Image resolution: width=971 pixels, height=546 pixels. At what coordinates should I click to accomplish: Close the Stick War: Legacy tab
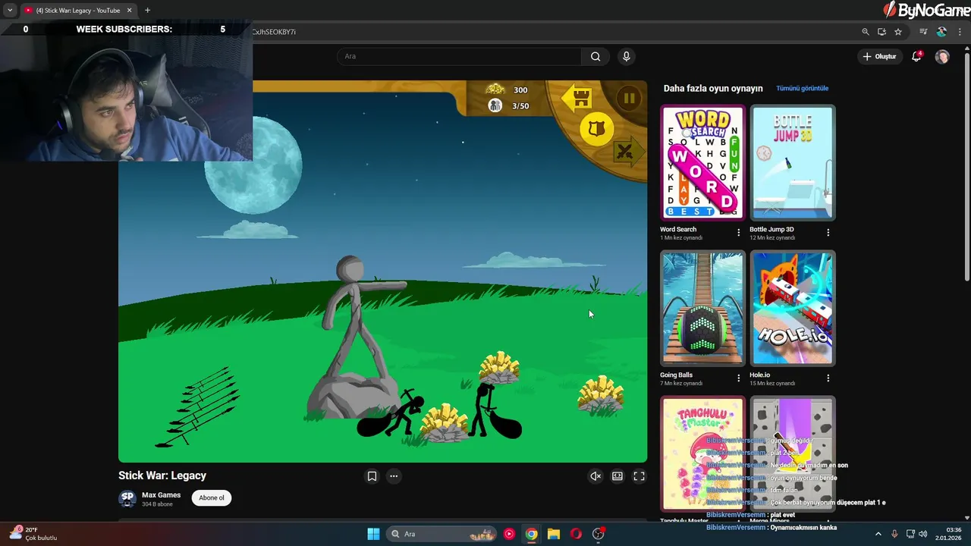[x=129, y=11]
